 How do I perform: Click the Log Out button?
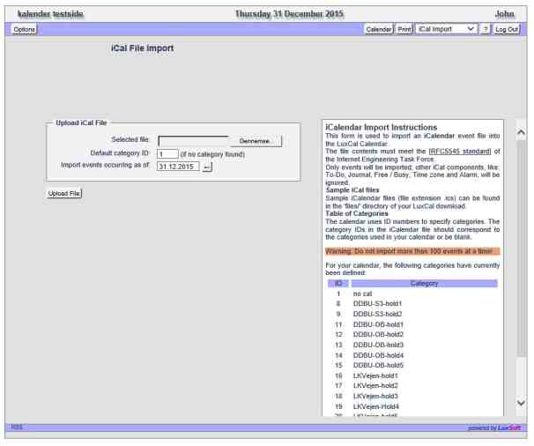click(507, 29)
